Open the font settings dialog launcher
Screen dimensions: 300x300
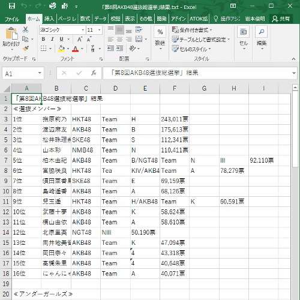click(101, 59)
